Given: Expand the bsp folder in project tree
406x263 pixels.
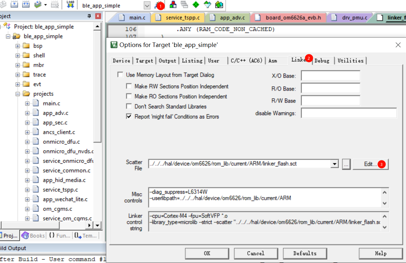Looking at the screenshot, I should (x=18, y=46).
